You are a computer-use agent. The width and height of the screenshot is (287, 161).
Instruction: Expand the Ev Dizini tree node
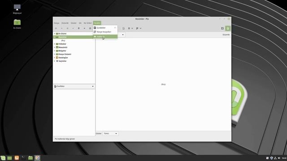[x=54, y=34]
